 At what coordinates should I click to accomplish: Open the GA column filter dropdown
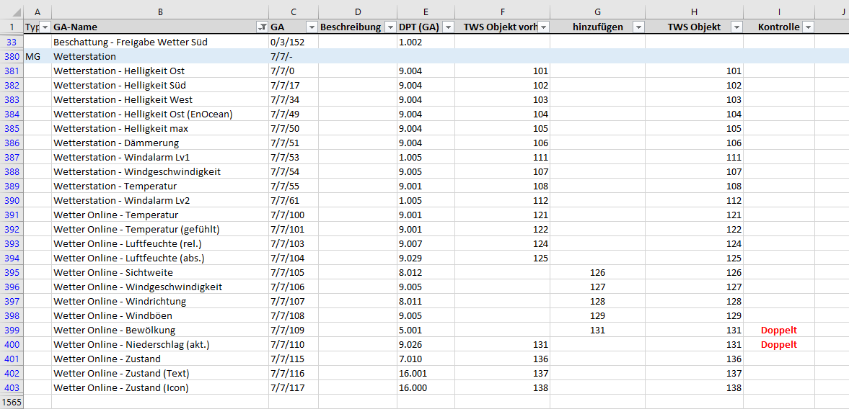[x=312, y=27]
